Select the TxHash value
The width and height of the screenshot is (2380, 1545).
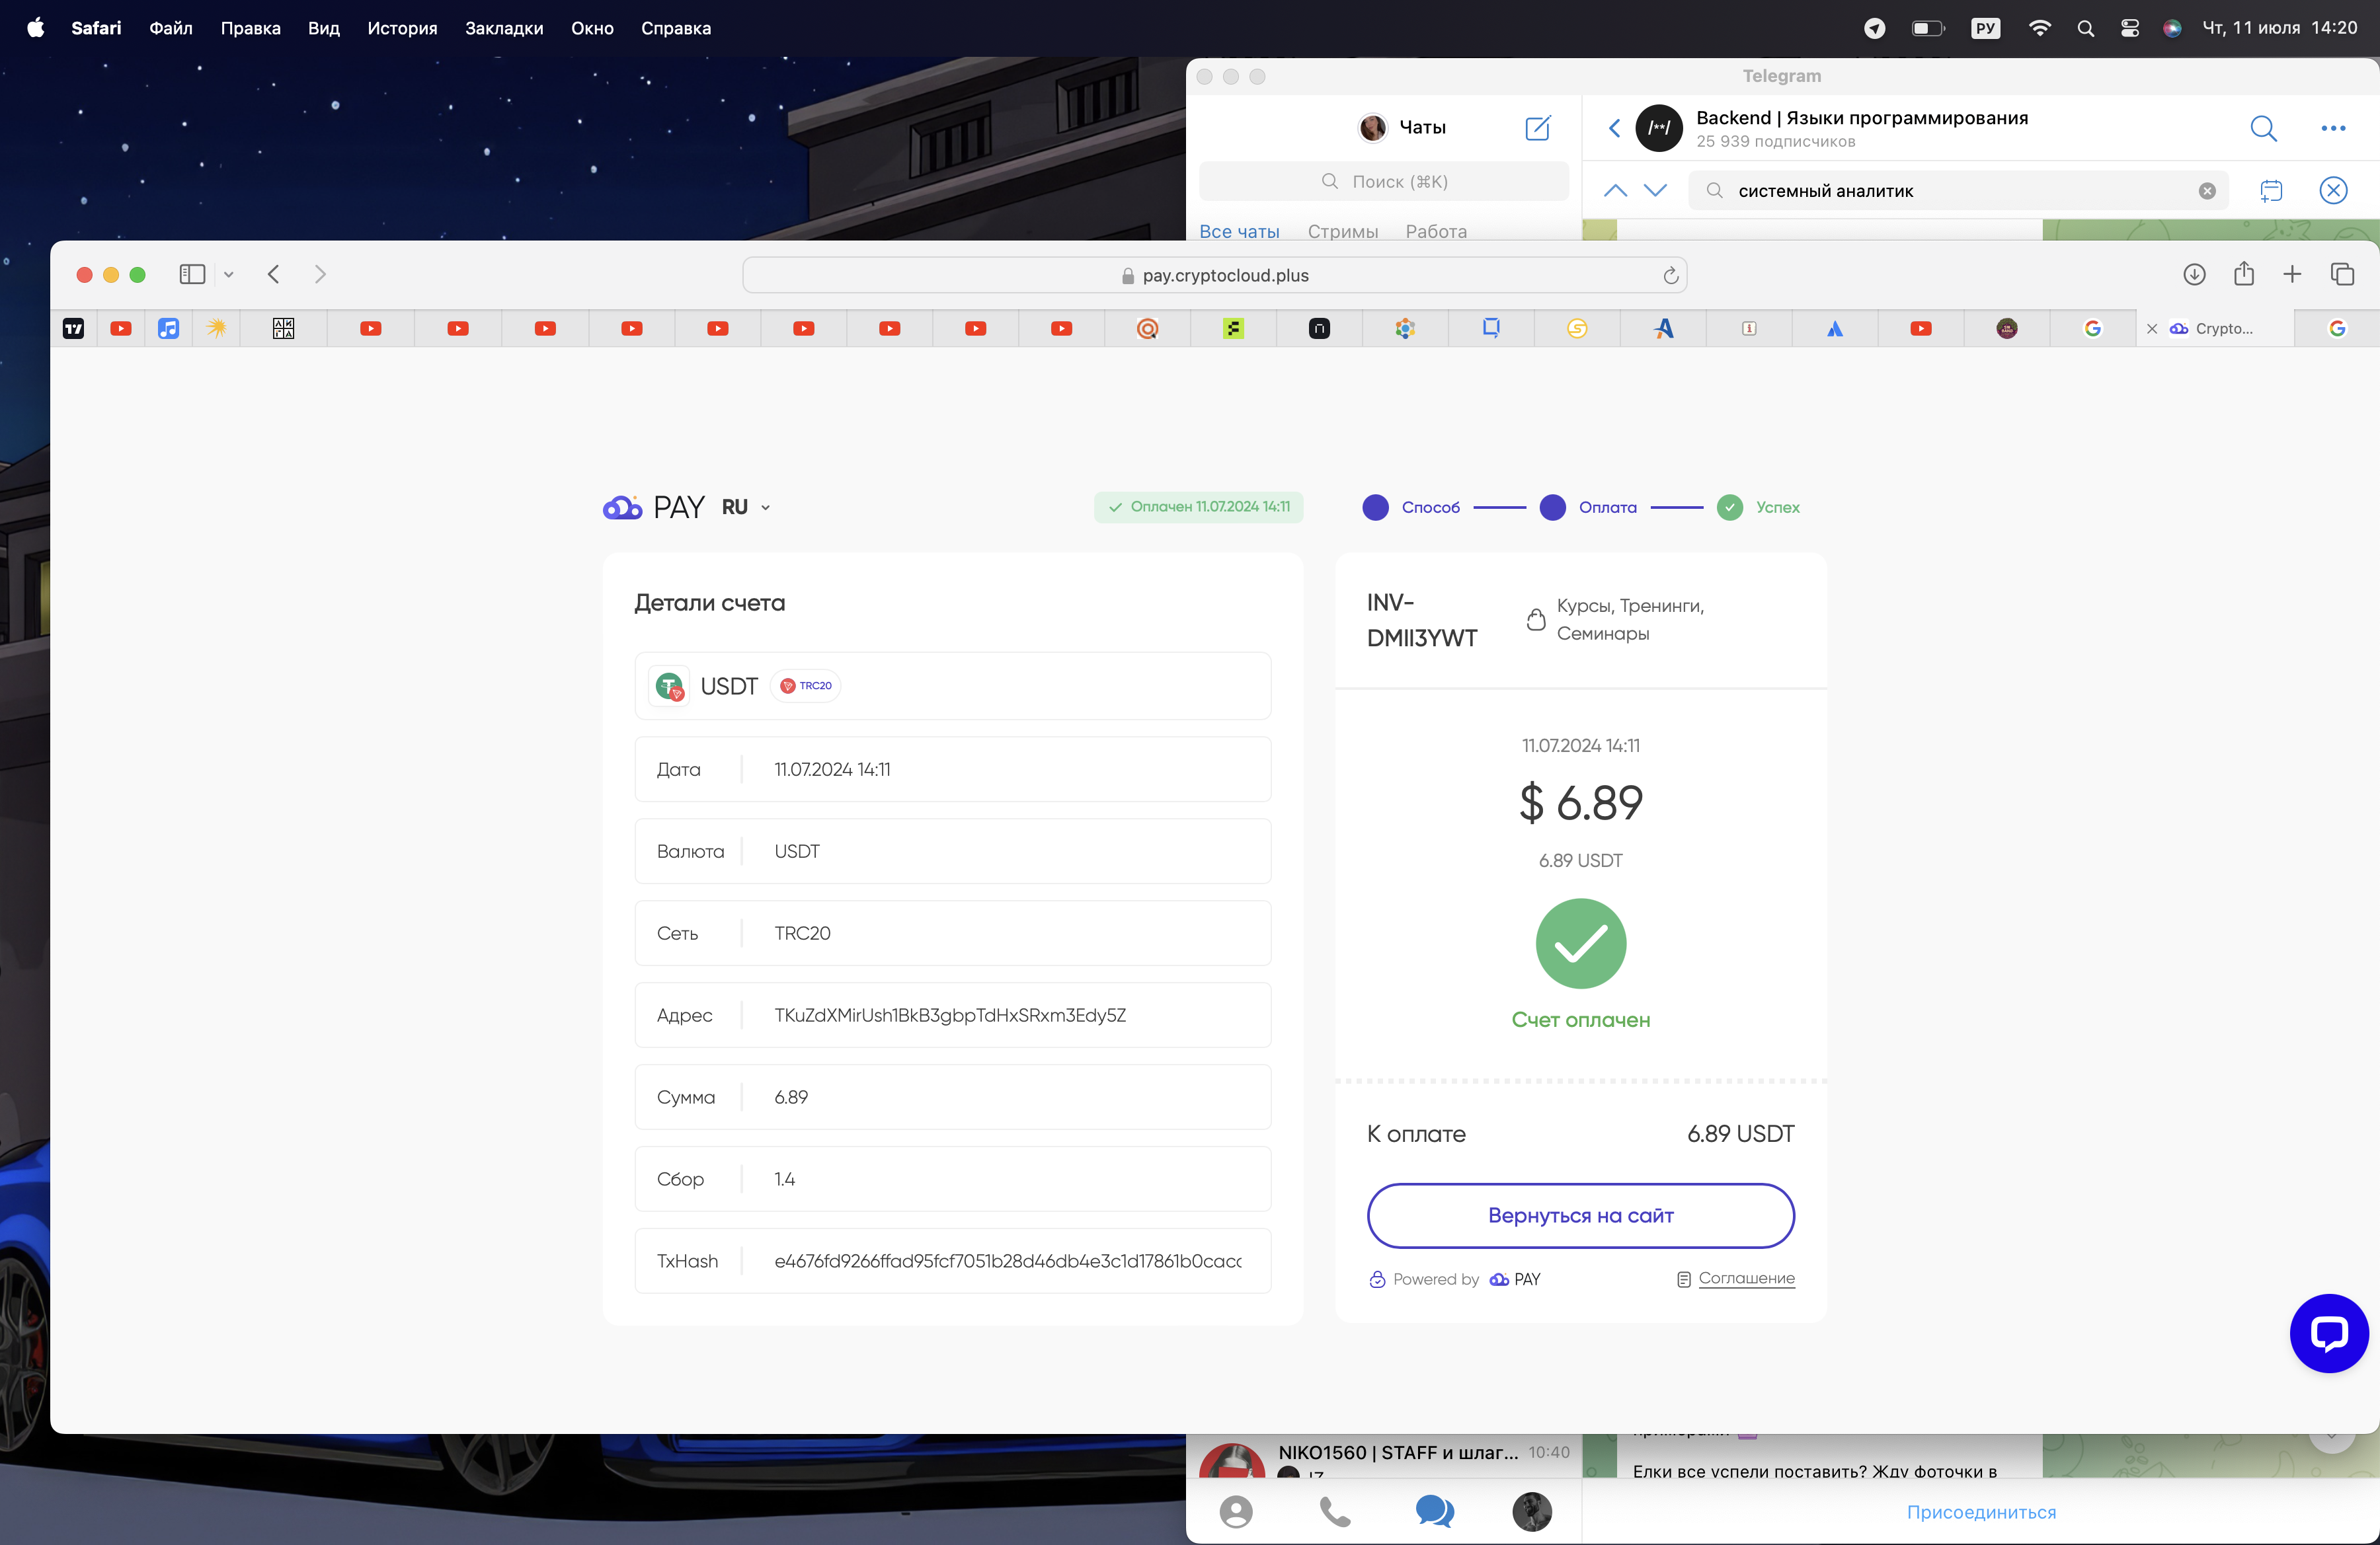[1008, 1262]
